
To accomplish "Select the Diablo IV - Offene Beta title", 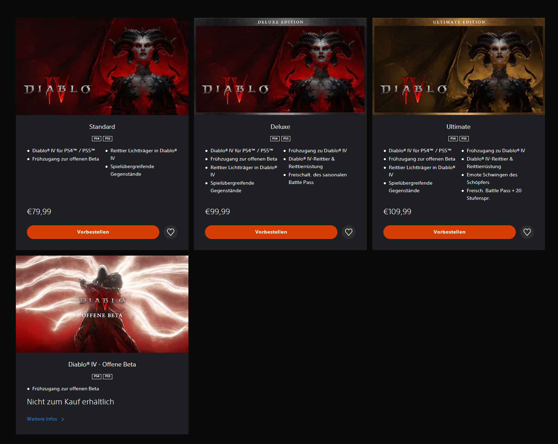I will (102, 364).
